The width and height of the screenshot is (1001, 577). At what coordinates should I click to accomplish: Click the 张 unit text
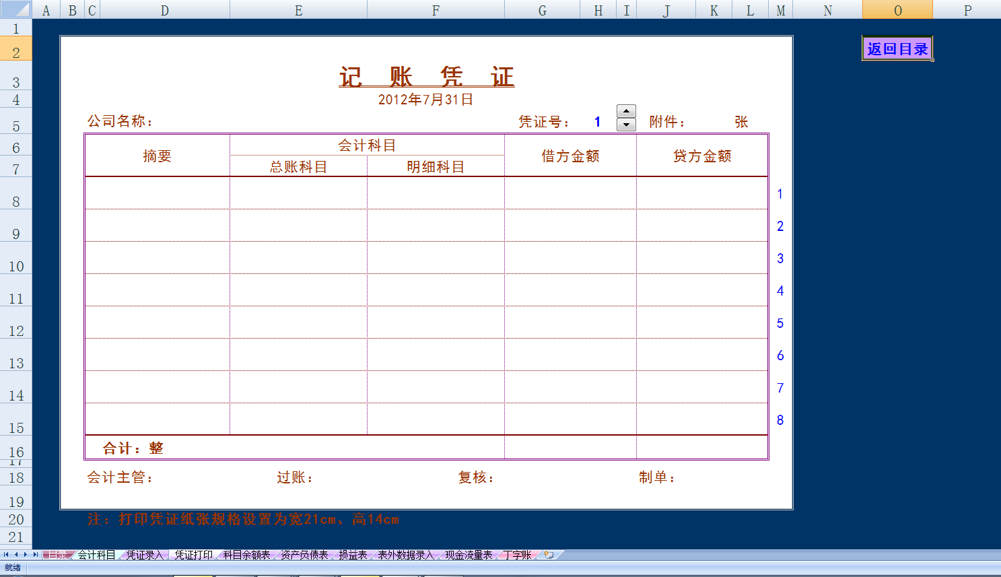(x=741, y=122)
